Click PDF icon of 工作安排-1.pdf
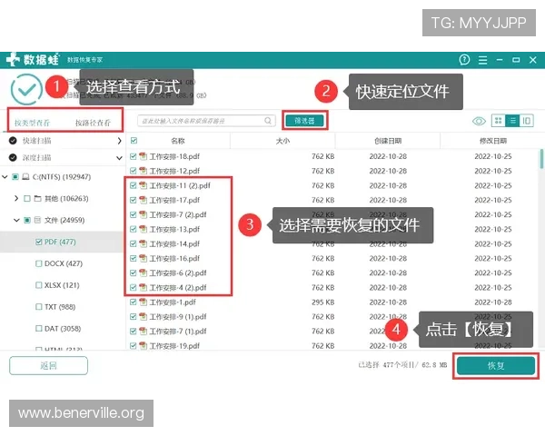Viewport: 545px width, 436px height. click(x=143, y=302)
